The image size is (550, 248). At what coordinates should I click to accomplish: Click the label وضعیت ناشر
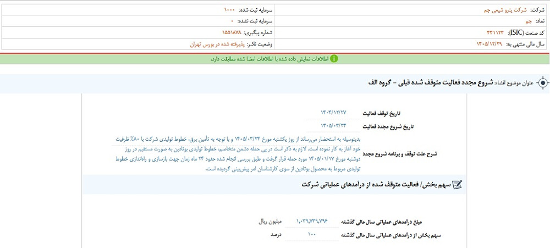coord(260,44)
